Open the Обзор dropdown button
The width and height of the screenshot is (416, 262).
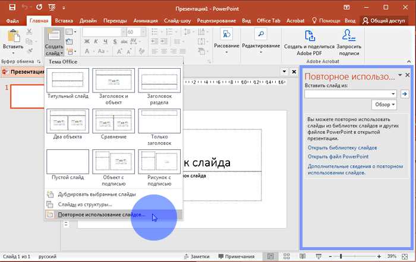tap(384, 104)
